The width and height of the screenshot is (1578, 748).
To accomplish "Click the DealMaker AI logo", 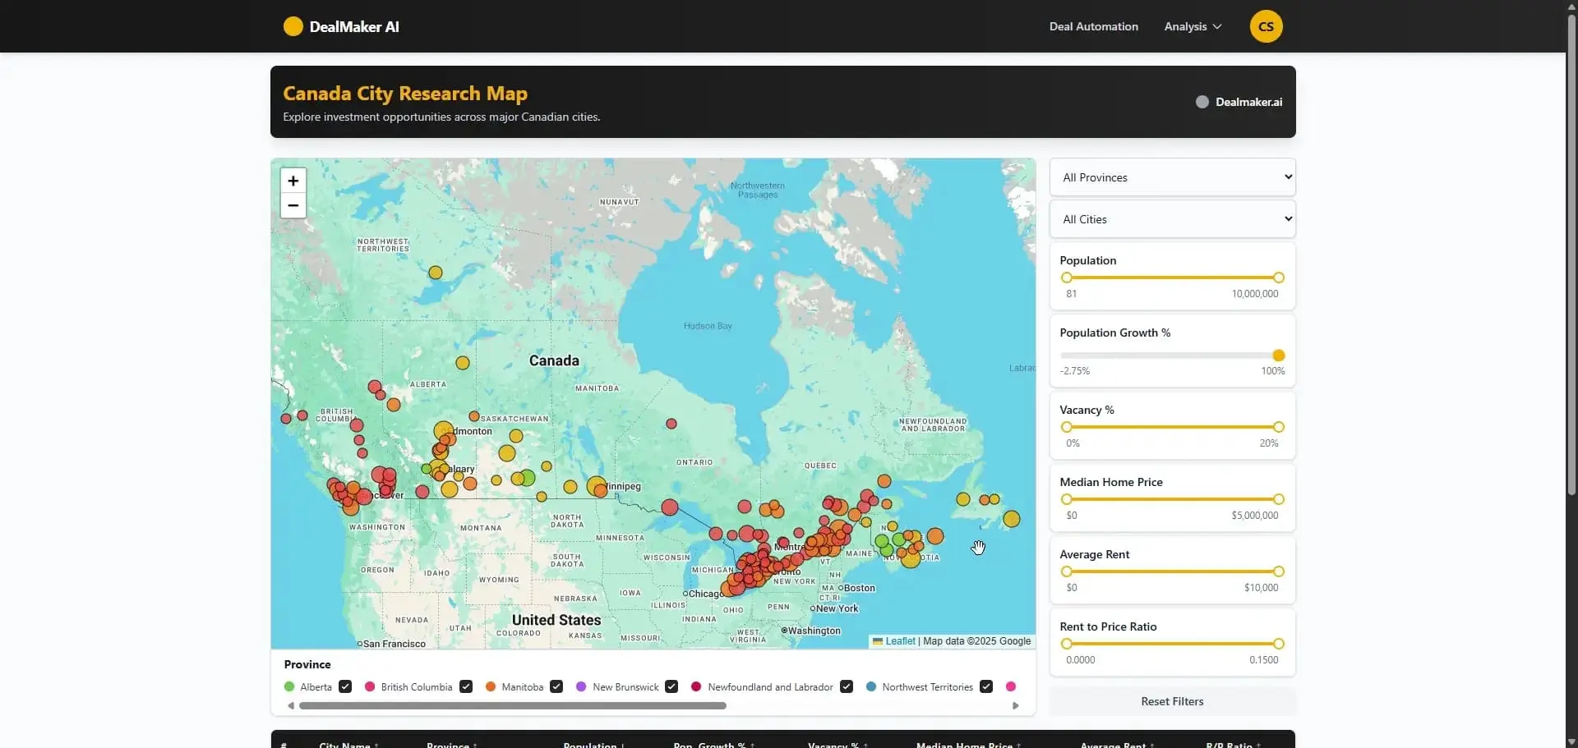I will 341,26.
